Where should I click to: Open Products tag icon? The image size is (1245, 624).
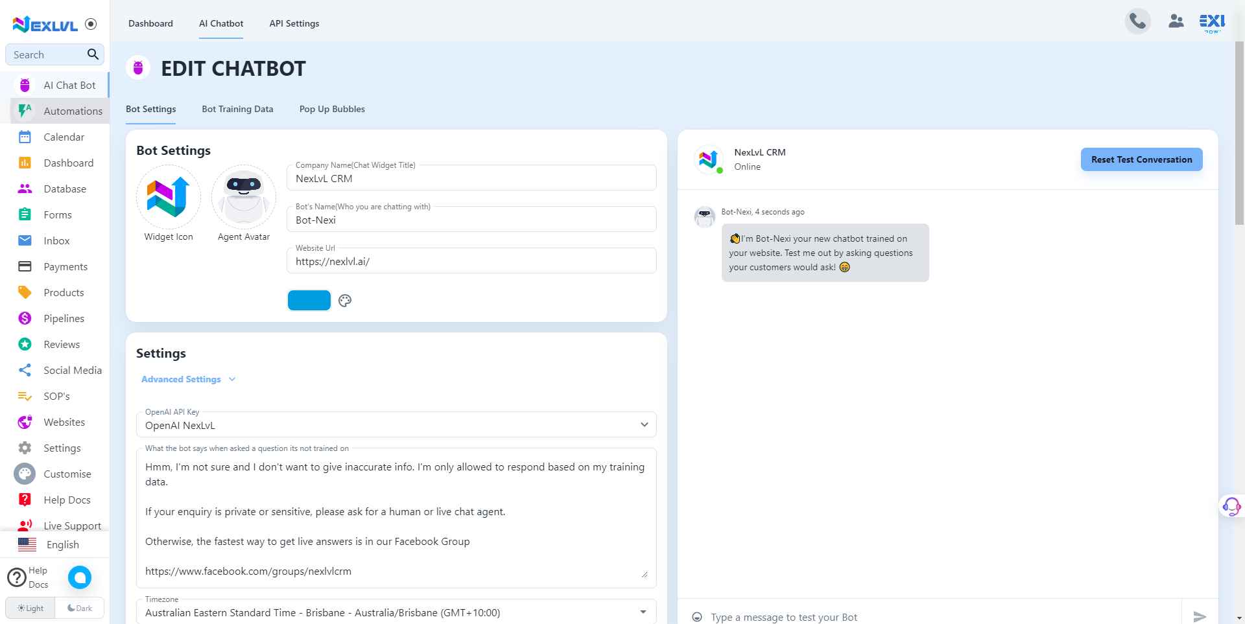click(x=25, y=292)
